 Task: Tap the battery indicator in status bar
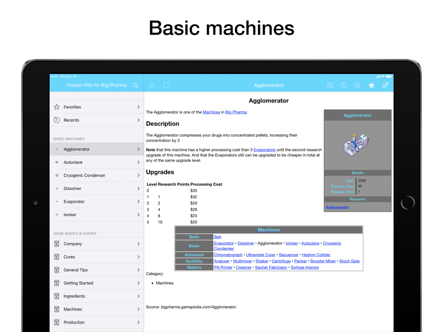[389, 77]
